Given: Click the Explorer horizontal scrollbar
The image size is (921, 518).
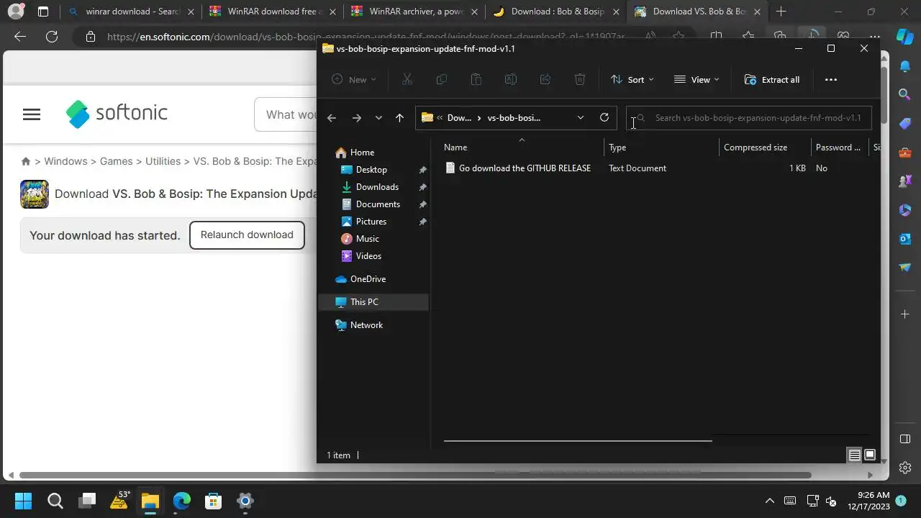Looking at the screenshot, I should click(x=578, y=440).
